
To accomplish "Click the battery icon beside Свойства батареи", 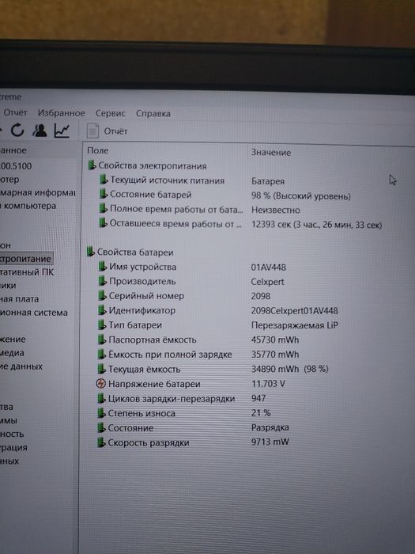I will [x=91, y=252].
